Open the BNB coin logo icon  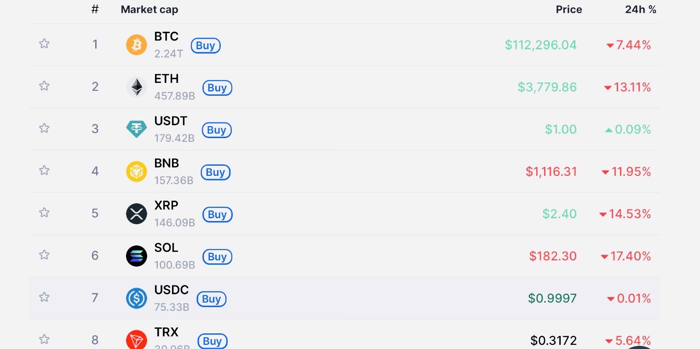pyautogui.click(x=136, y=172)
